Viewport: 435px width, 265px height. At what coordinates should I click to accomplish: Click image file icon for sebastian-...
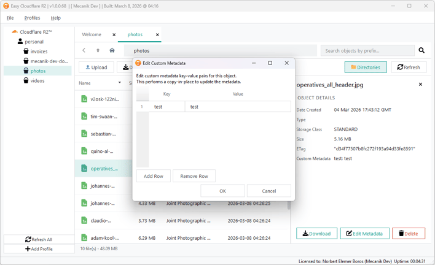pyautogui.click(x=84, y=134)
